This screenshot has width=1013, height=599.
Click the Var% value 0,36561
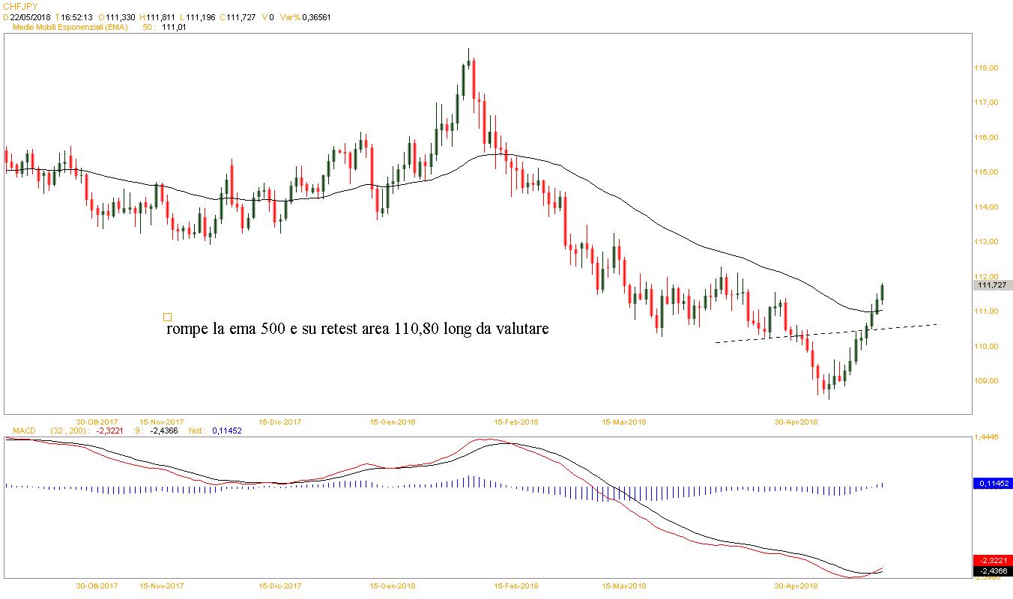point(316,16)
